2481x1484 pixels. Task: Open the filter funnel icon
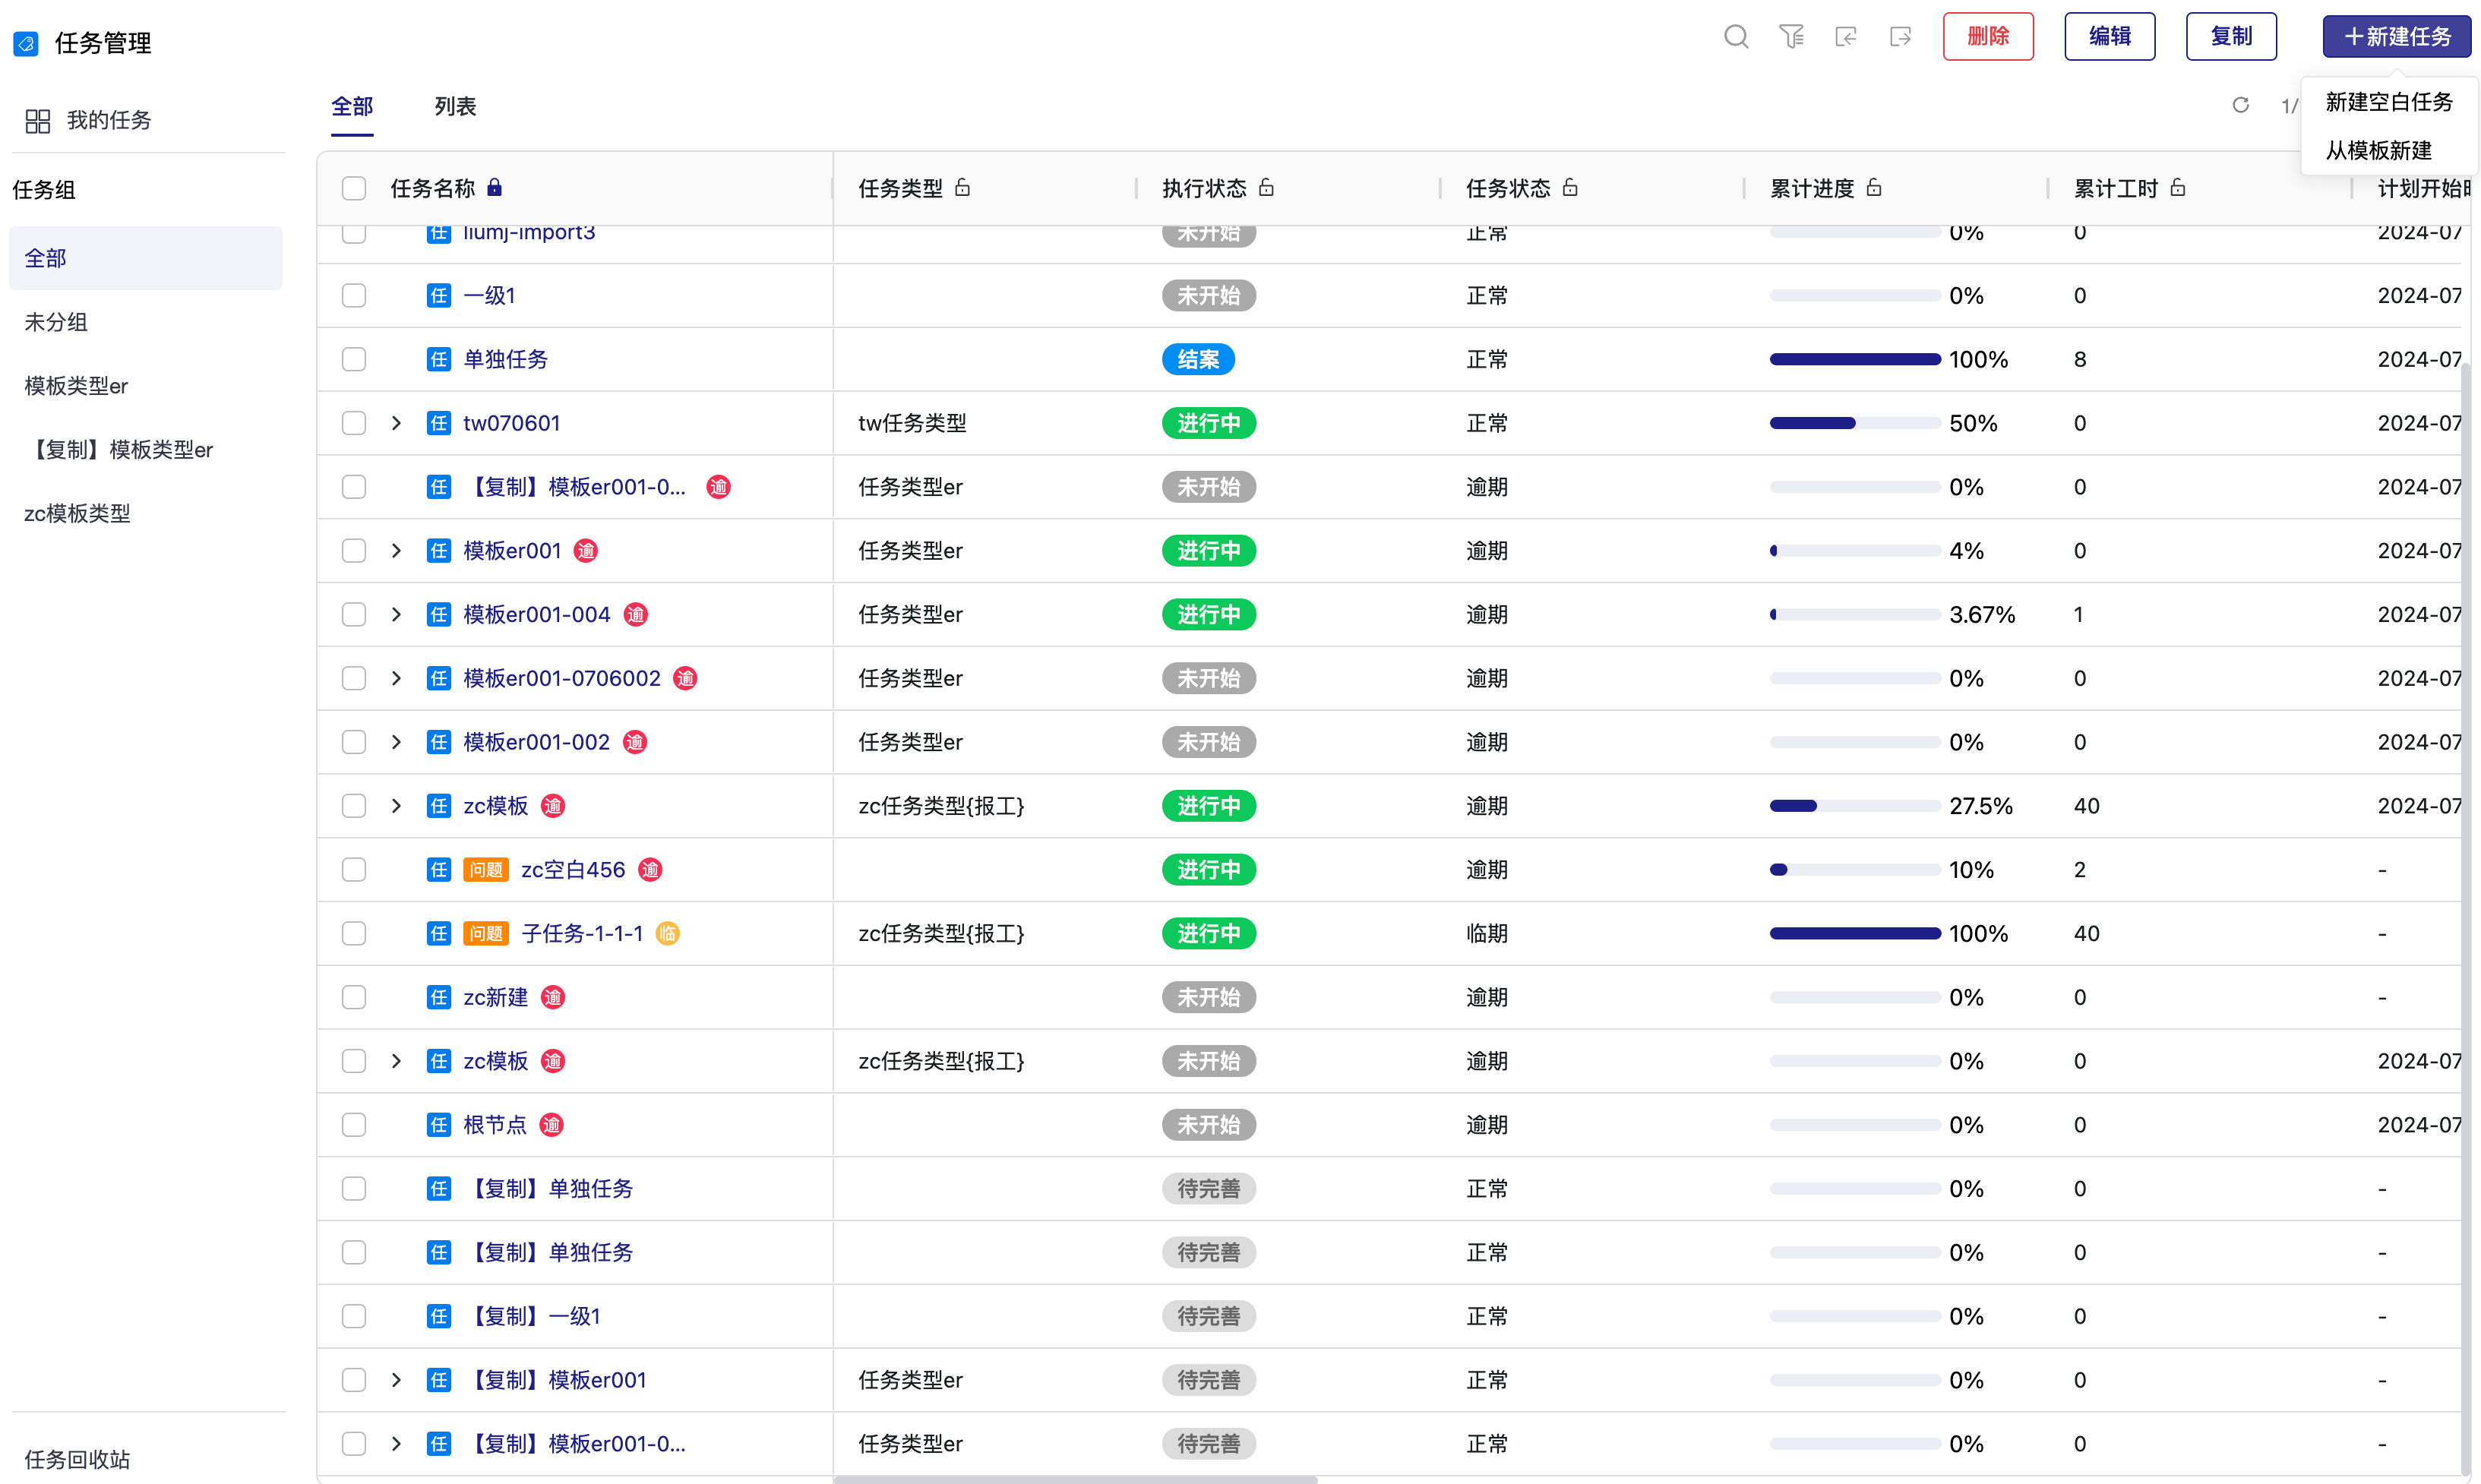click(1791, 37)
